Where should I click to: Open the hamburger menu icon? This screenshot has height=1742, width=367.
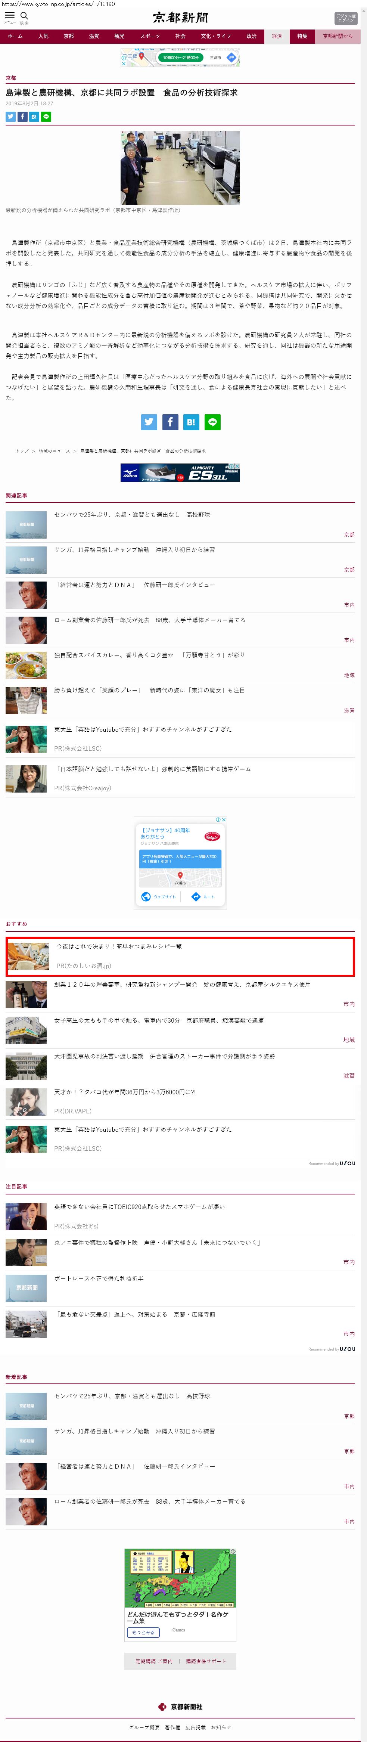[x=9, y=16]
